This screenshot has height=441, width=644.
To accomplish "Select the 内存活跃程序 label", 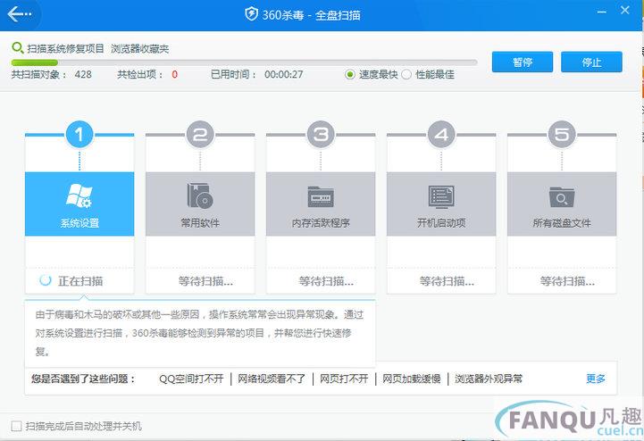I will click(x=321, y=223).
